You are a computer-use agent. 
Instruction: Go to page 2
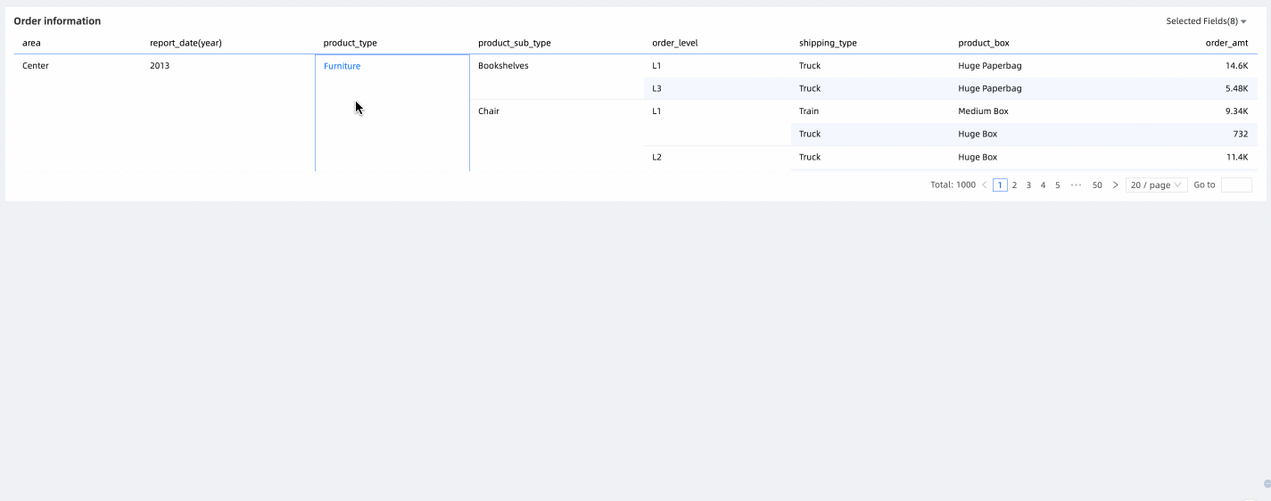click(1014, 185)
